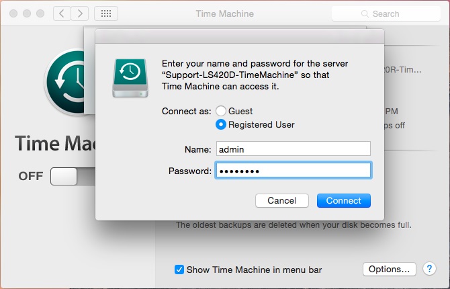The width and height of the screenshot is (450, 289).
Task: Click the Time Machine window title
Action: click(x=224, y=13)
